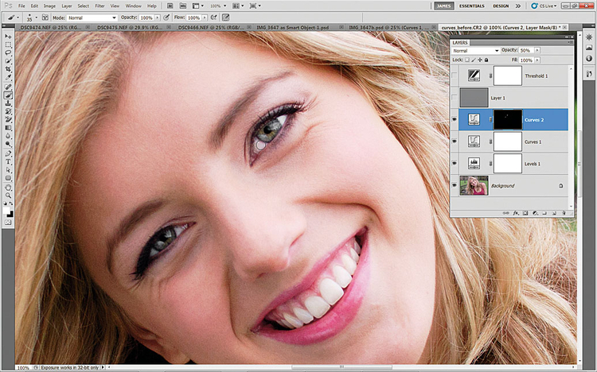This screenshot has height=372, width=597.
Task: Switch to IMG_3647 as Smart Object-1.psd tab
Action: point(297,27)
